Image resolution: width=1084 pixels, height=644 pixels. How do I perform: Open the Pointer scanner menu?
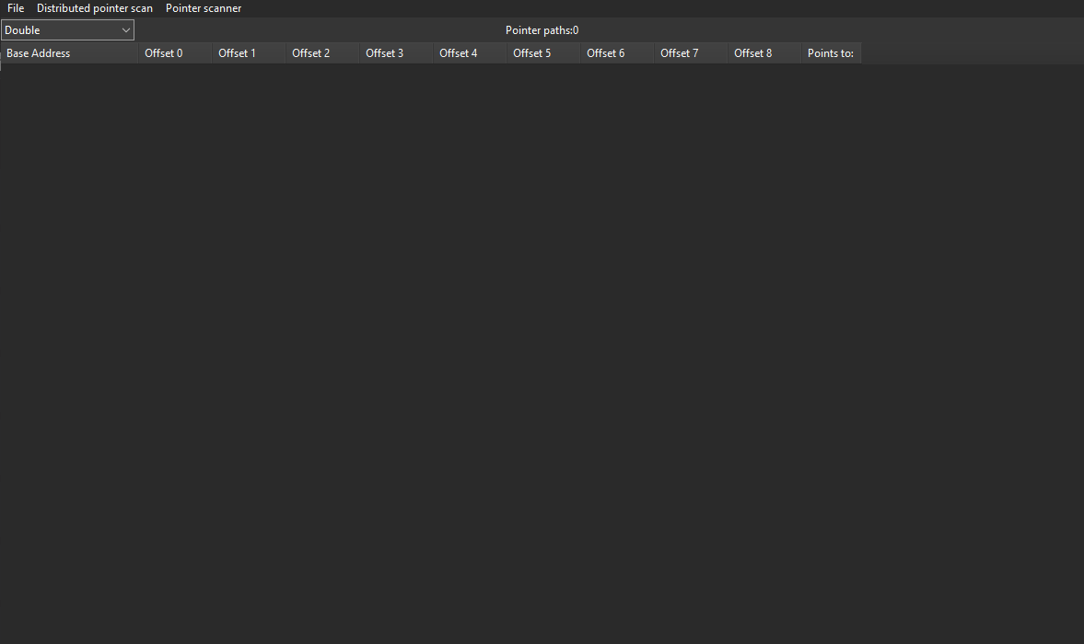point(204,8)
